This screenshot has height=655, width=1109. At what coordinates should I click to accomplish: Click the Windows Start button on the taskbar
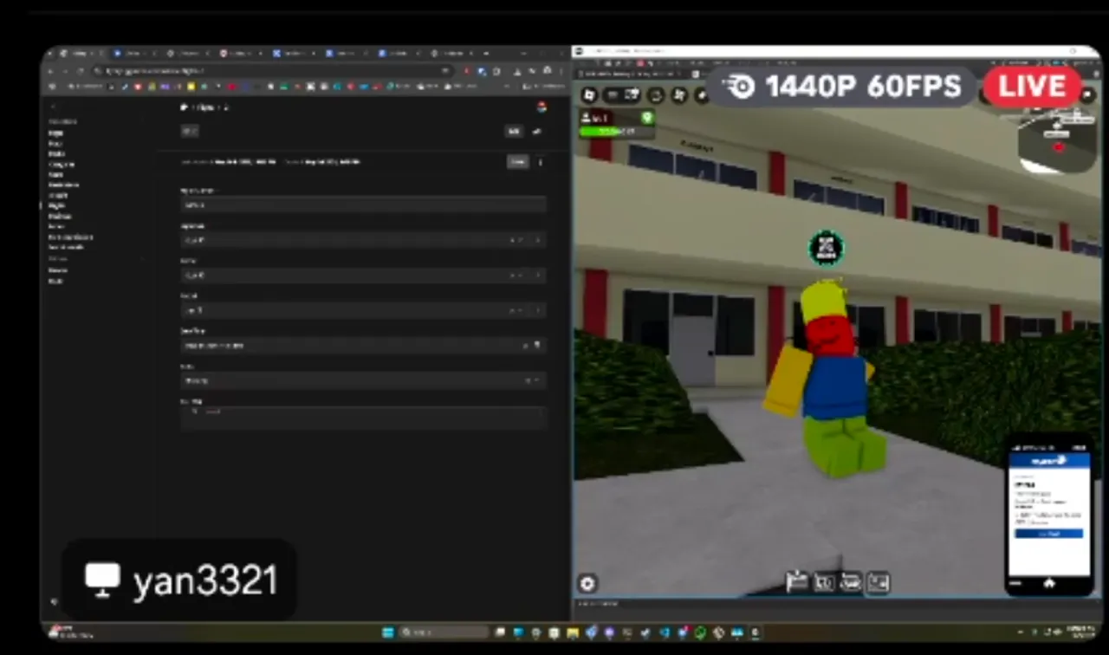coord(388,632)
